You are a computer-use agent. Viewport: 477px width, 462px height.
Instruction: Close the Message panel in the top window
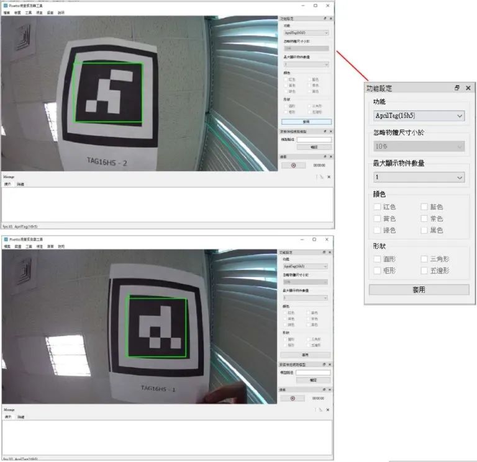click(x=329, y=177)
